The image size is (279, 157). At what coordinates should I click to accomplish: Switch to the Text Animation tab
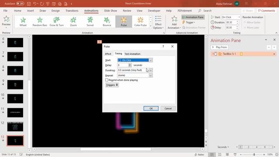[x=133, y=54]
